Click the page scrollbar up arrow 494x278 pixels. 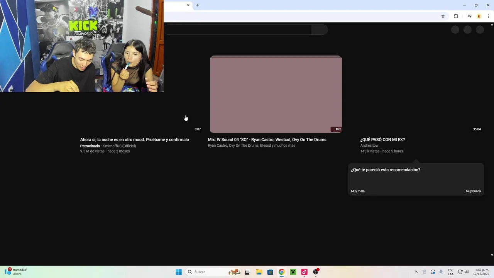tap(492, 25)
